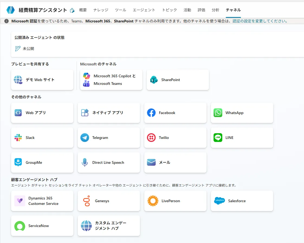
Task: Select the トピック tab
Action: coord(170,10)
